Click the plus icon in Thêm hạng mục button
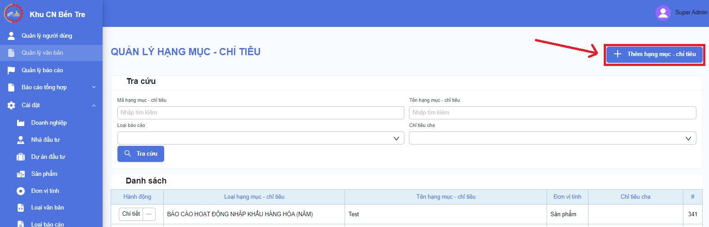The height and width of the screenshot is (227, 709). (618, 54)
